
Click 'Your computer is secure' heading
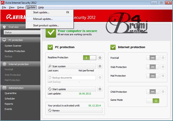point(77,31)
